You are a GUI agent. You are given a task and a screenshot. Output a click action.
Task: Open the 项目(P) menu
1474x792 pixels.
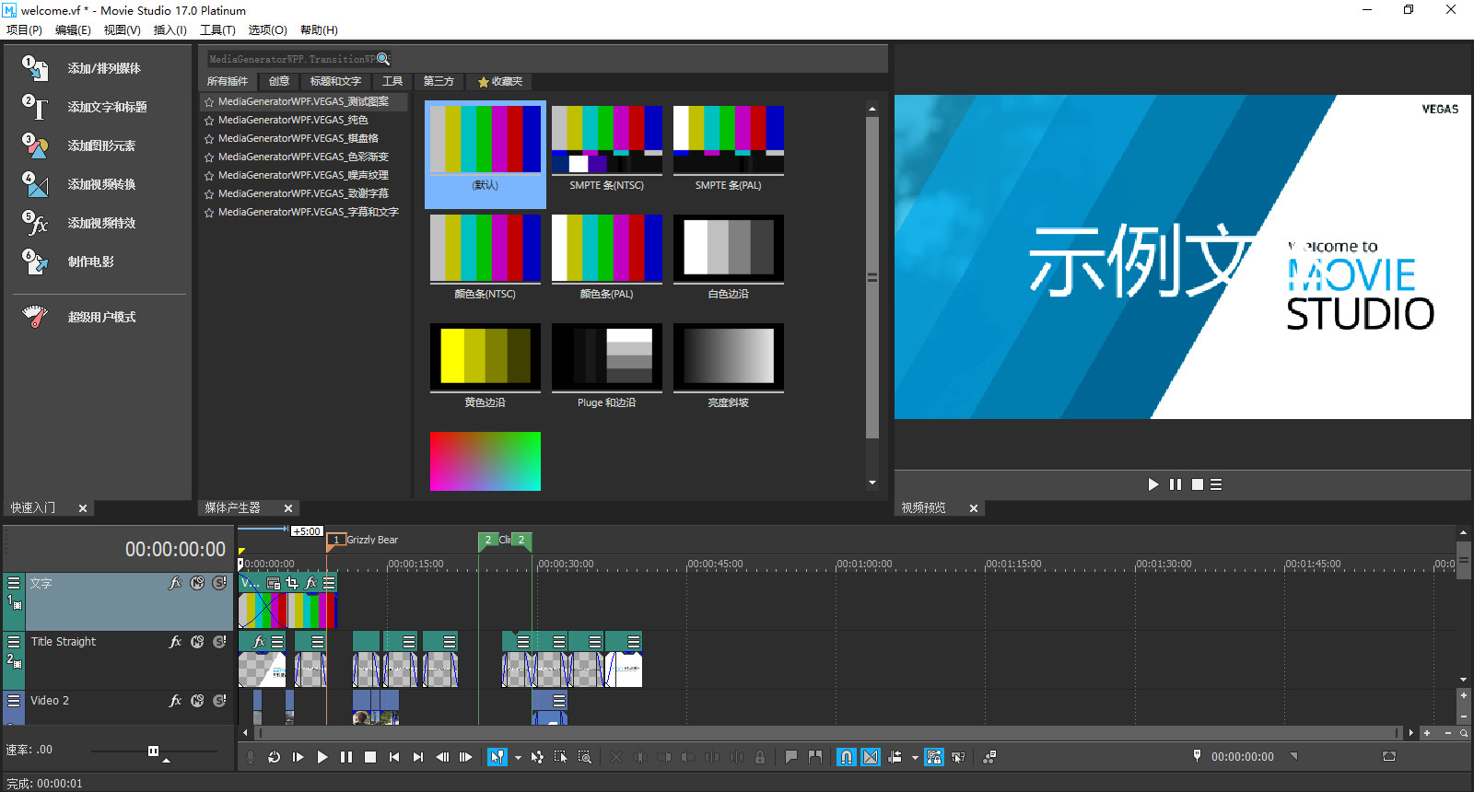point(24,30)
